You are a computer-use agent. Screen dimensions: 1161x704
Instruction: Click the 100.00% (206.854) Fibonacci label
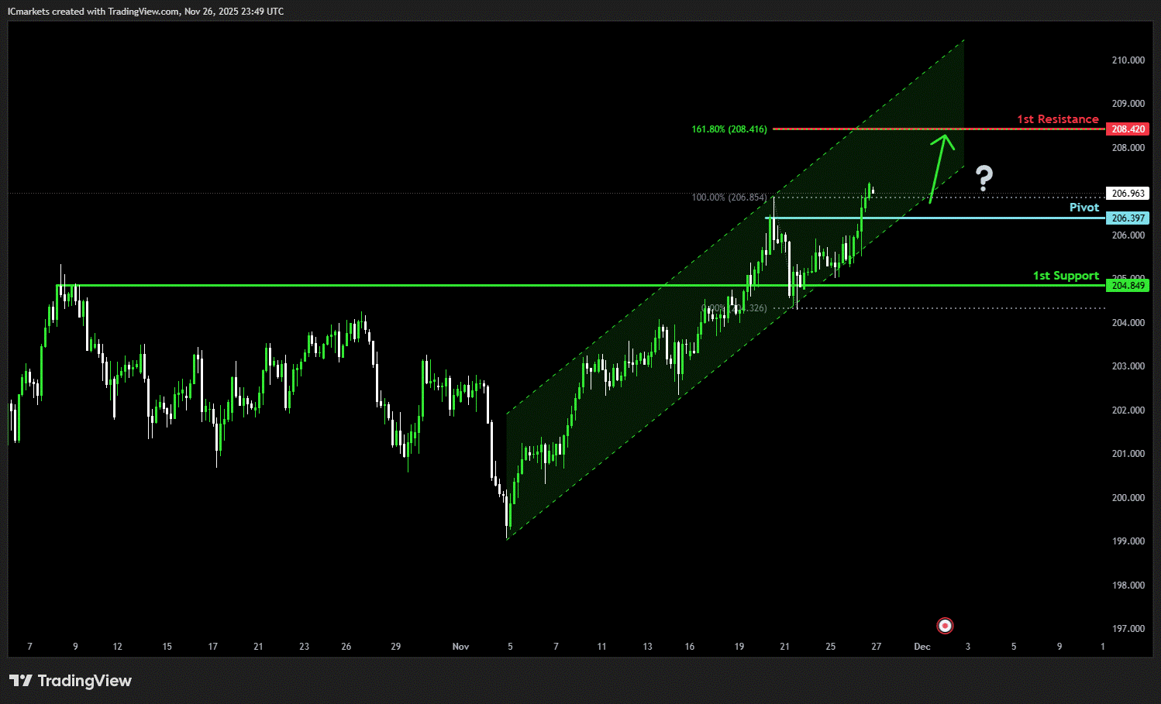729,197
